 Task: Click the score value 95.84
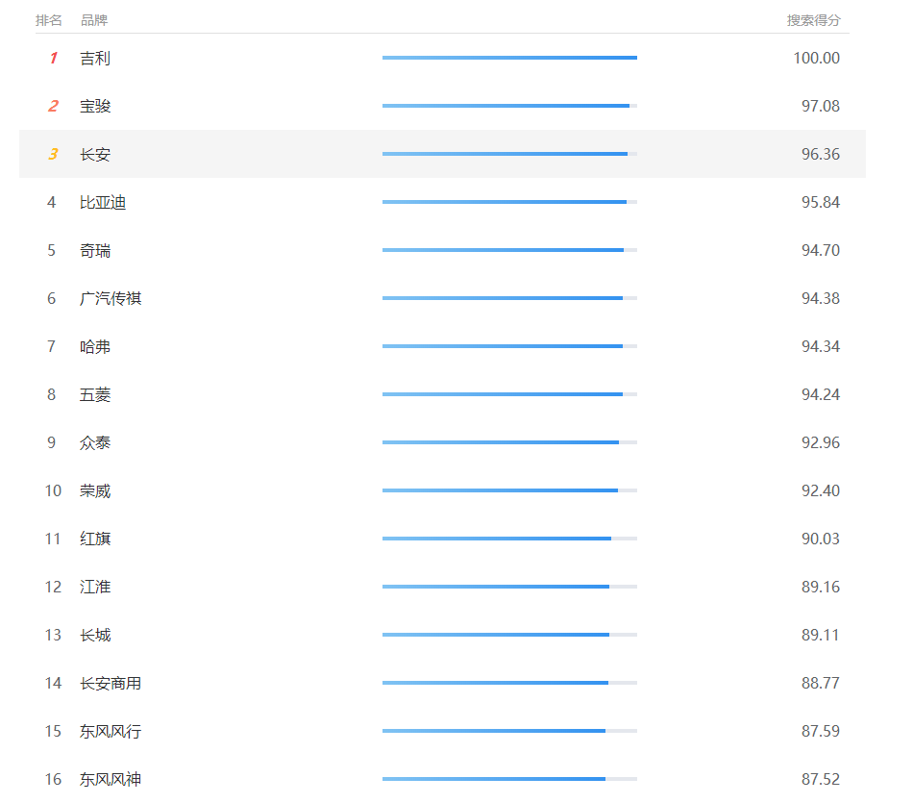pos(821,202)
